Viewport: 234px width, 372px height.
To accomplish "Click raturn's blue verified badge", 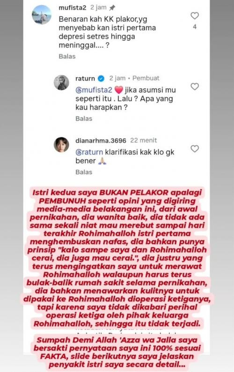I will pyautogui.click(x=101, y=79).
